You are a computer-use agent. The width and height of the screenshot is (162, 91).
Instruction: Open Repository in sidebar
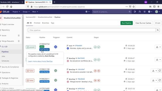tap(6, 30)
